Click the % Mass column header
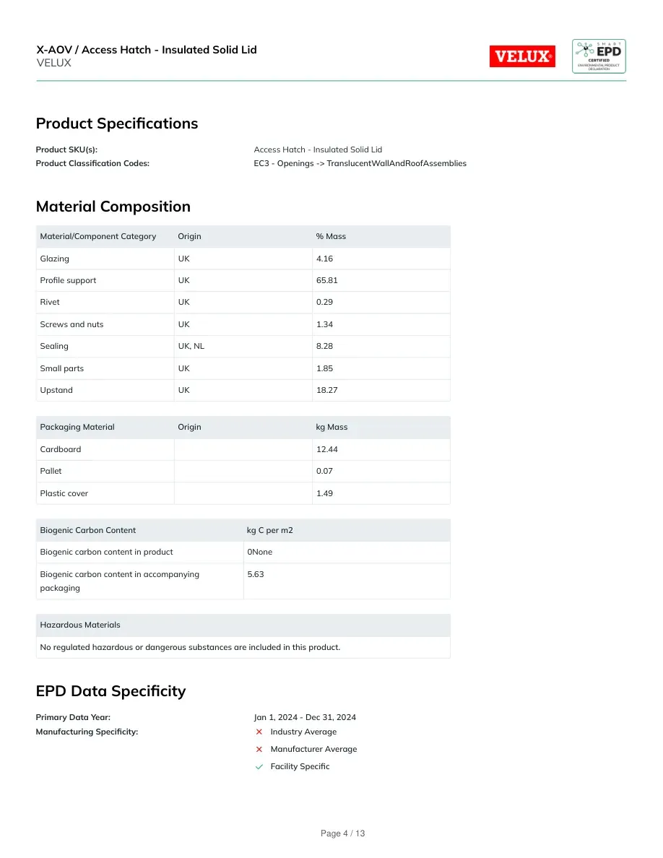Viewport: 663px width, 858px height. (331, 236)
